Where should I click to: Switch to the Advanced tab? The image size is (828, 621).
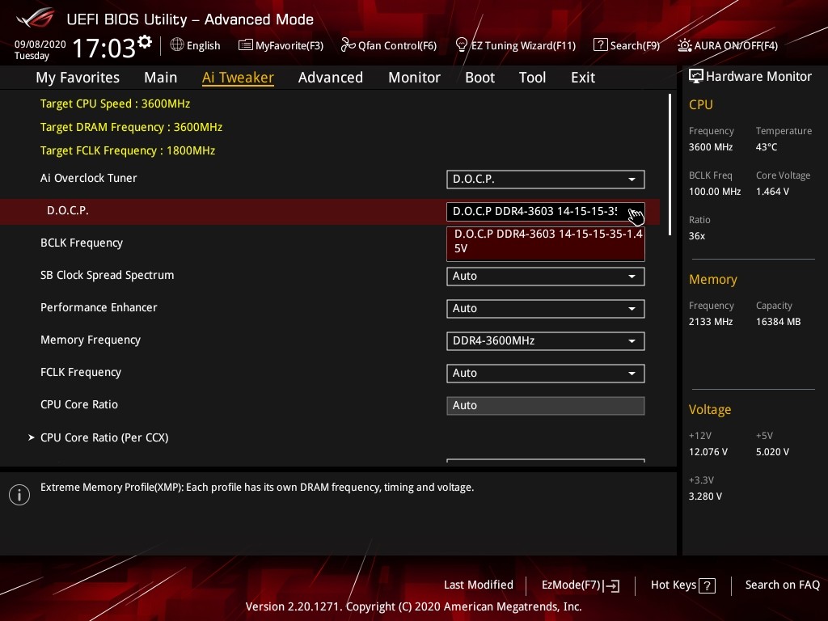click(x=330, y=78)
